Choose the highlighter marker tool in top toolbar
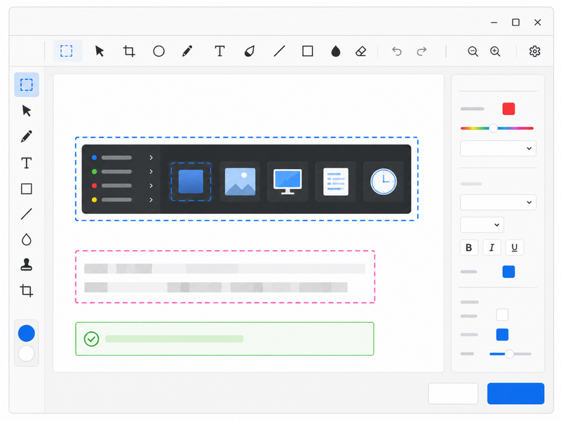Viewport: 561px width, 421px height. (250, 51)
